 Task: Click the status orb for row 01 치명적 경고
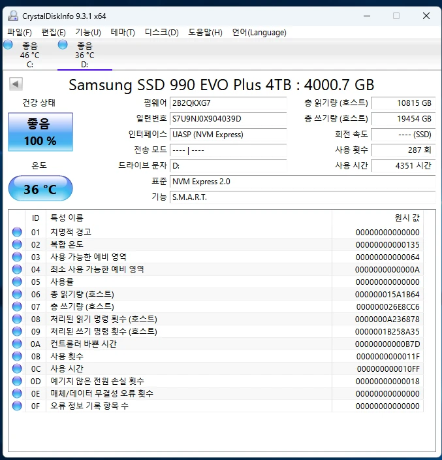click(17, 232)
